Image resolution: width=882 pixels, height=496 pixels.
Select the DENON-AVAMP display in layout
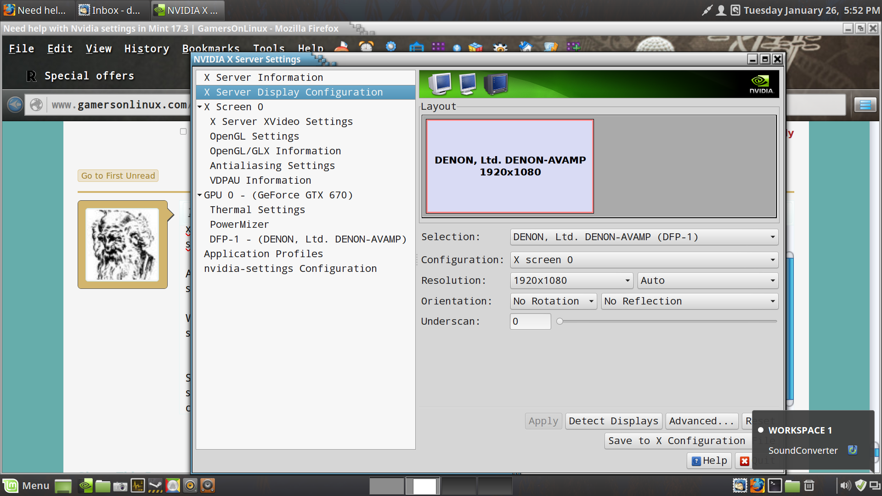(510, 166)
